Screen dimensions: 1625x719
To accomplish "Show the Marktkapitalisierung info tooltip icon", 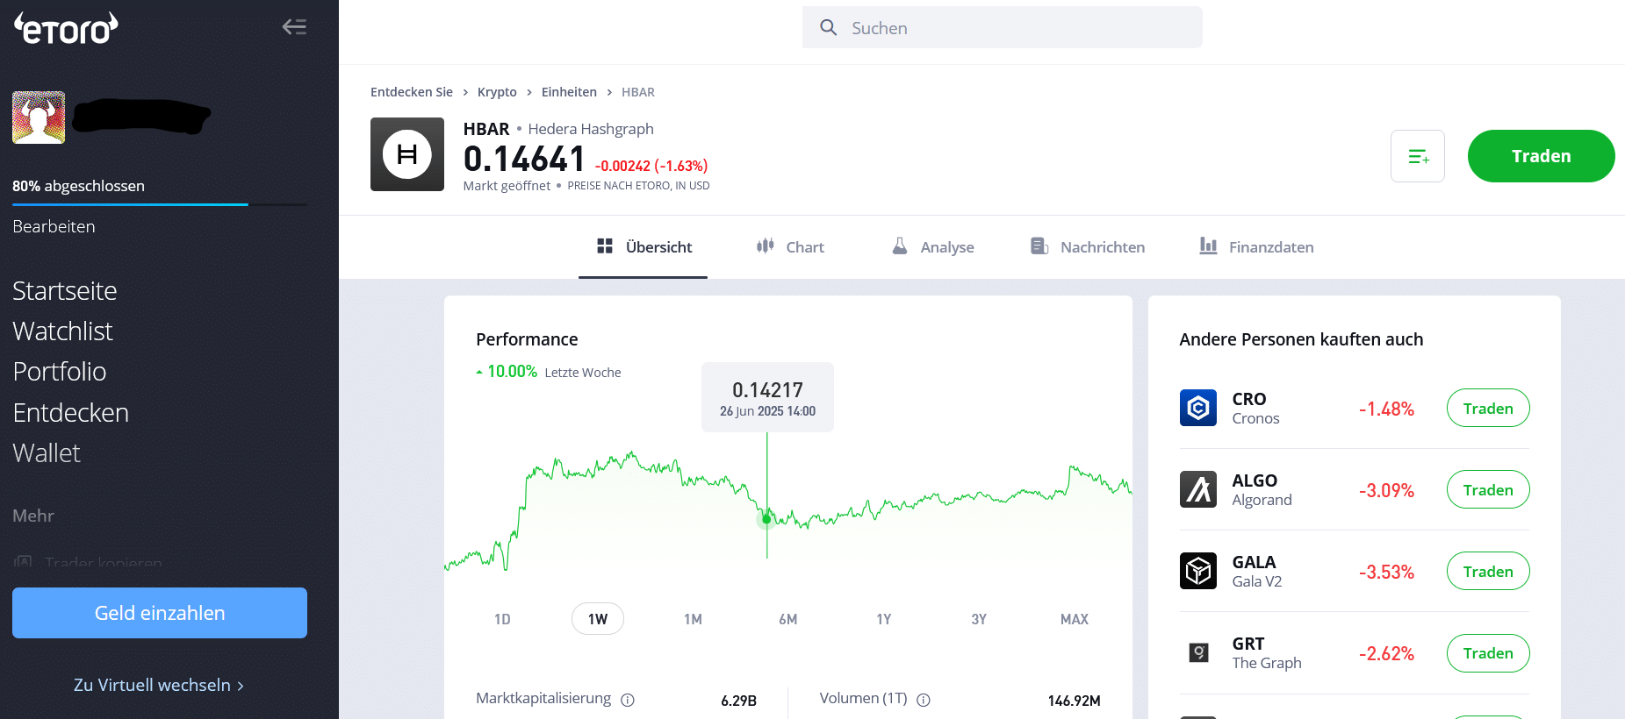I will point(628,700).
